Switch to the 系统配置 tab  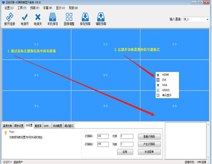58,126
